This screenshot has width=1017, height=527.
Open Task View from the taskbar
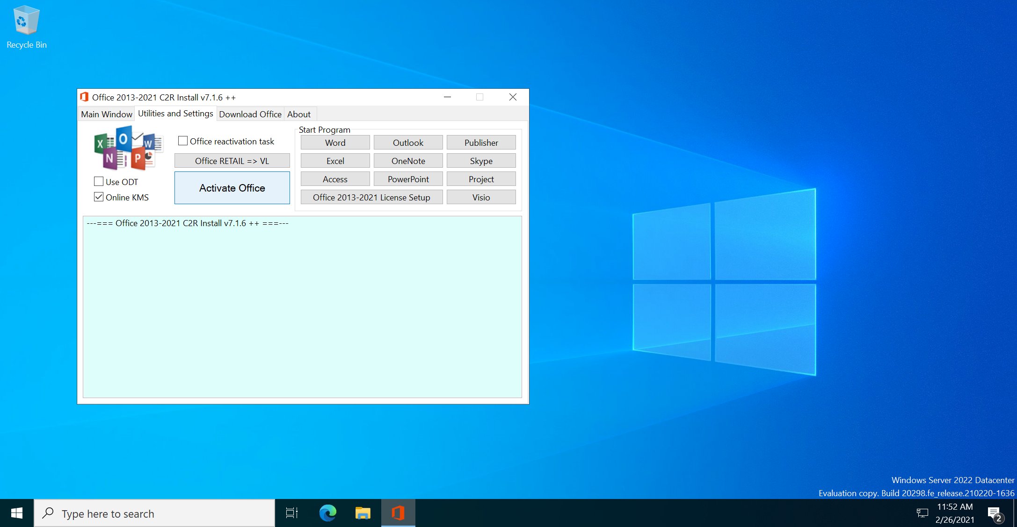(x=292, y=513)
